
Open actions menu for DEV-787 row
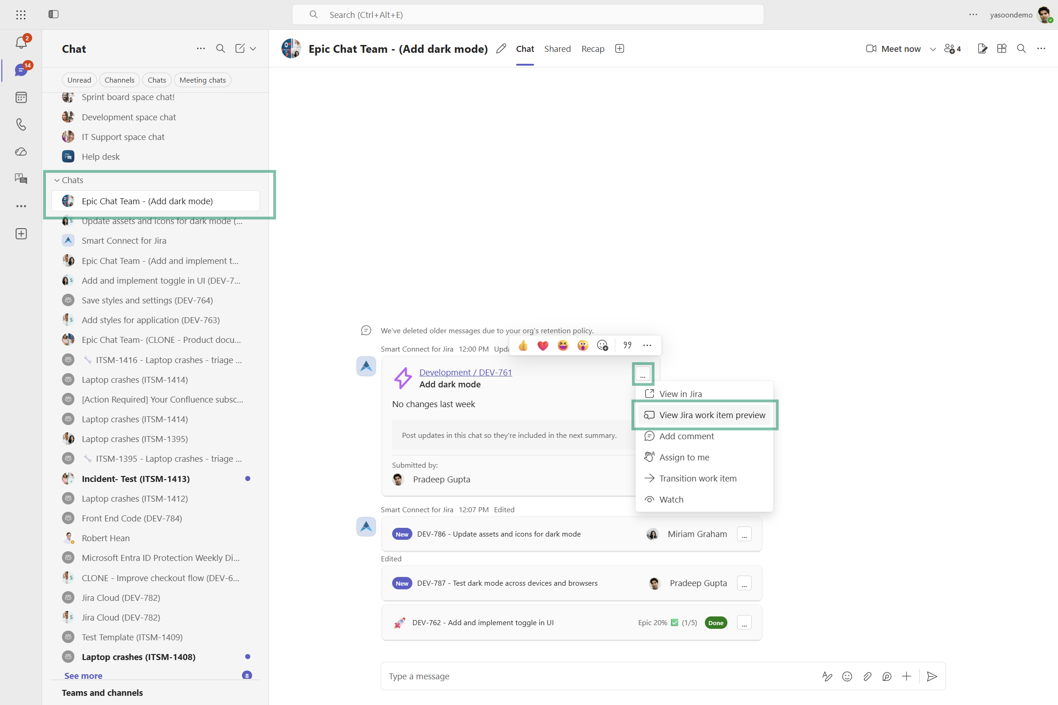744,583
